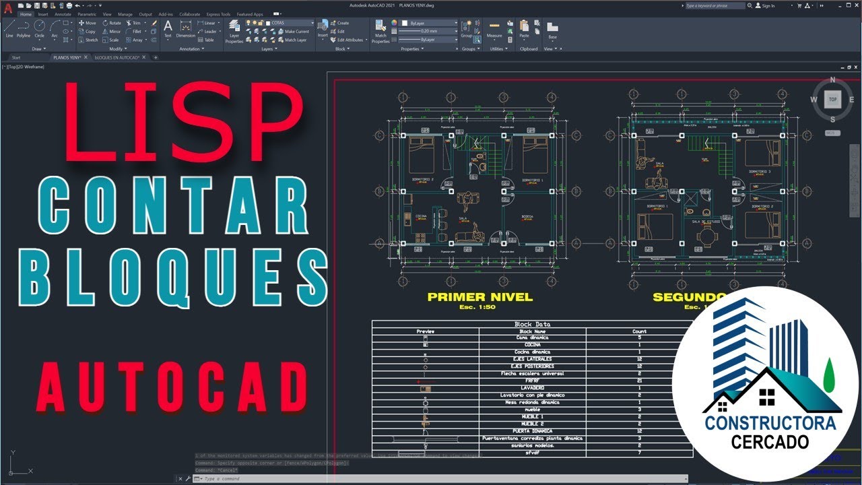Open the Parametric ribbon tab
The width and height of the screenshot is (862, 485).
pyautogui.click(x=87, y=14)
